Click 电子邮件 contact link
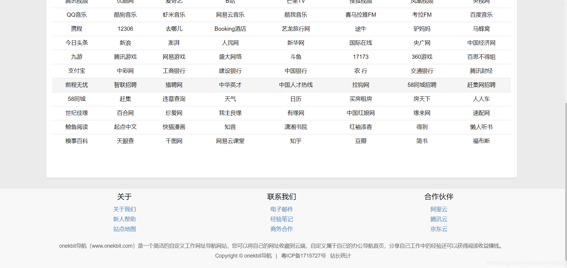The width and height of the screenshot is (567, 268). 282,210
